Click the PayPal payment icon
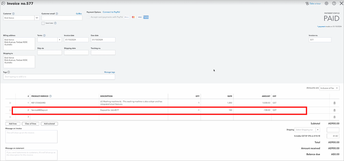 [127, 17]
